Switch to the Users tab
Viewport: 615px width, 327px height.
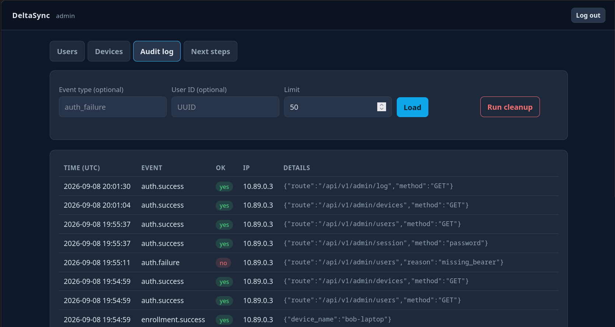[67, 51]
